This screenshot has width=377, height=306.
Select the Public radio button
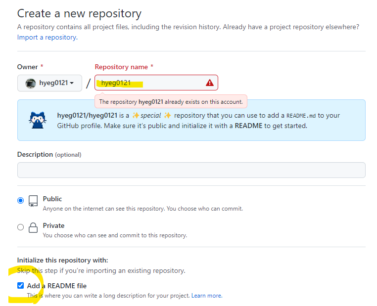21,200
